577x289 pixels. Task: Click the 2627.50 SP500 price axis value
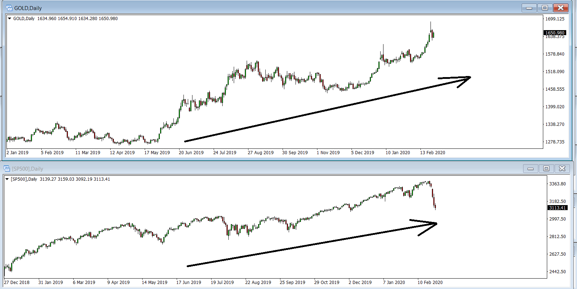557,254
